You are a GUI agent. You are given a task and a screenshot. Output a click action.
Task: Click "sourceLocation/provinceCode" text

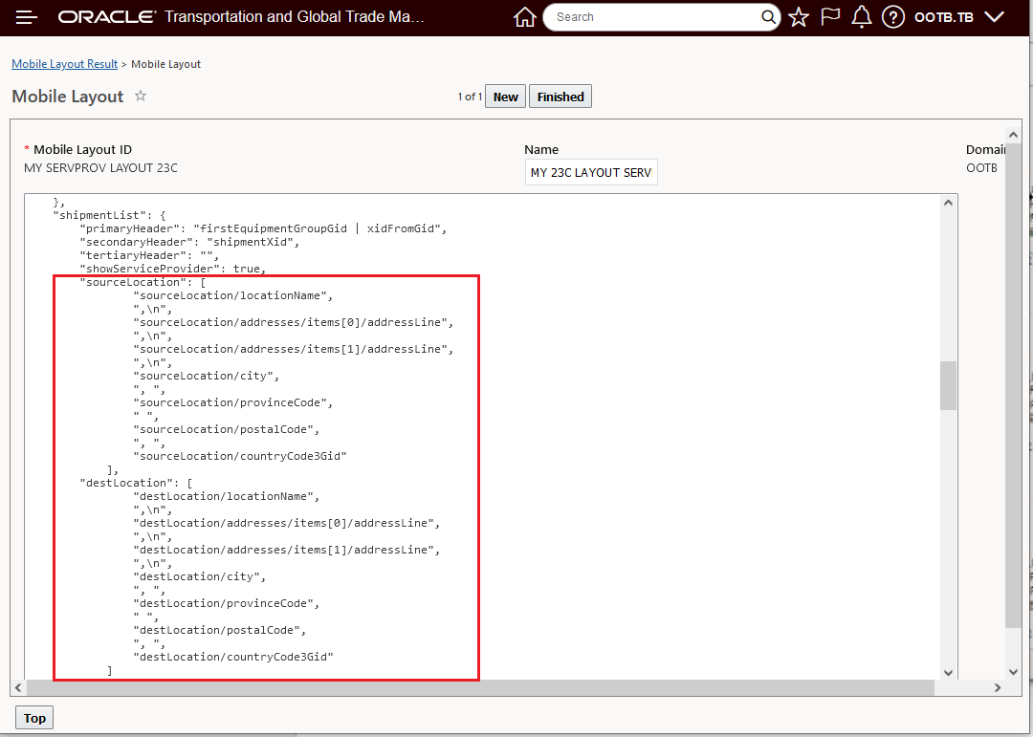233,402
